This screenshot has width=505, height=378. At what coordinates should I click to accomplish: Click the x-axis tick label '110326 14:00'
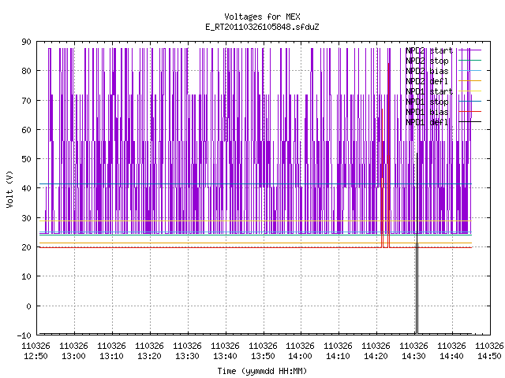[300, 351]
